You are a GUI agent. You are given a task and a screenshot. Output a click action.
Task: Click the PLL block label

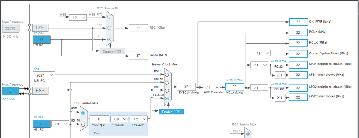[96, 132]
